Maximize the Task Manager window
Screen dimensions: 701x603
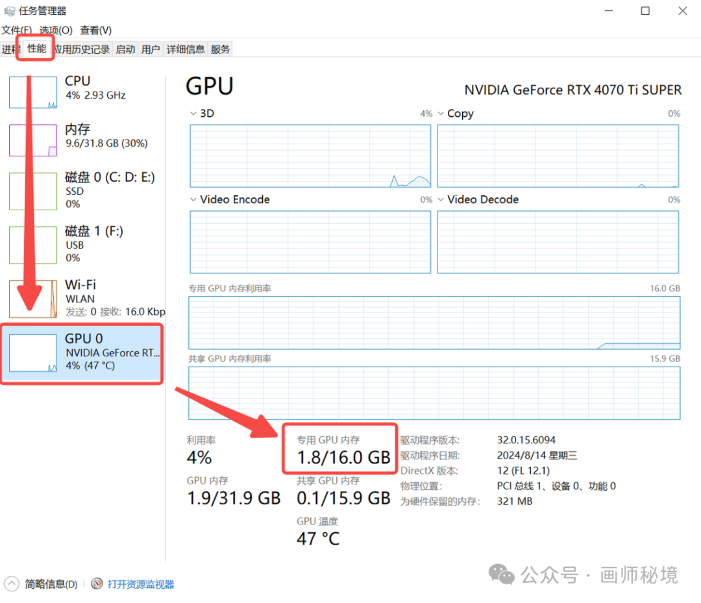tap(645, 11)
